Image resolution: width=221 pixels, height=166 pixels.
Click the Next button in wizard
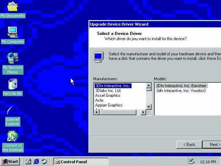[212, 145]
